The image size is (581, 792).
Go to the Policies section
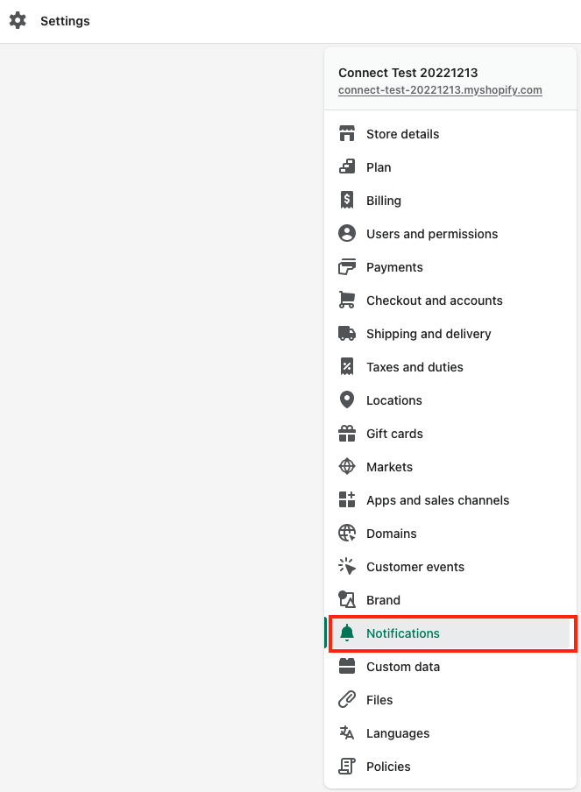388,767
